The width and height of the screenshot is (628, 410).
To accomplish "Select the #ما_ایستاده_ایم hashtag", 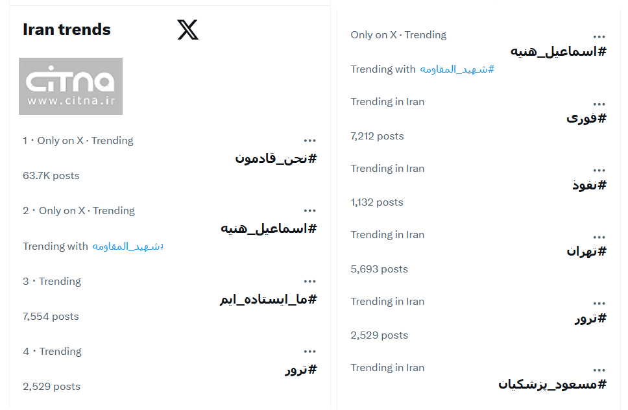I will click(x=269, y=299).
